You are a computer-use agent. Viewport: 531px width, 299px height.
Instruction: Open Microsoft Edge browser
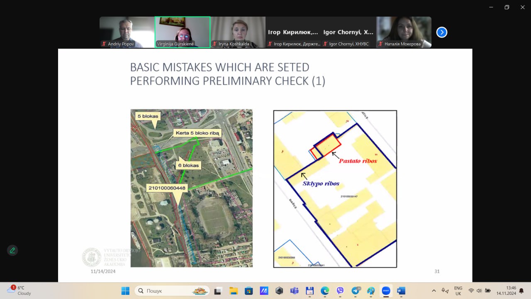point(325,291)
